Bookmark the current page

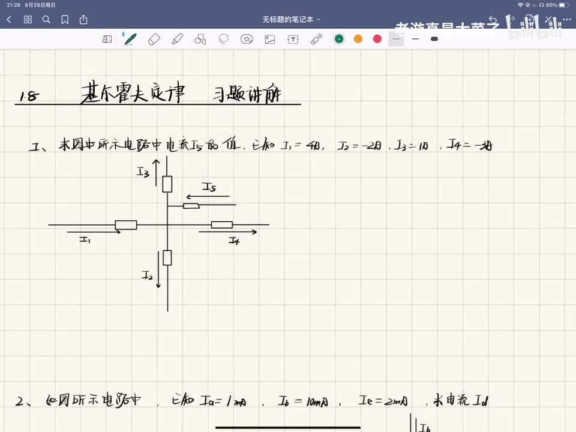(65, 19)
